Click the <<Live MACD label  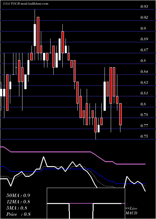coord(131,211)
